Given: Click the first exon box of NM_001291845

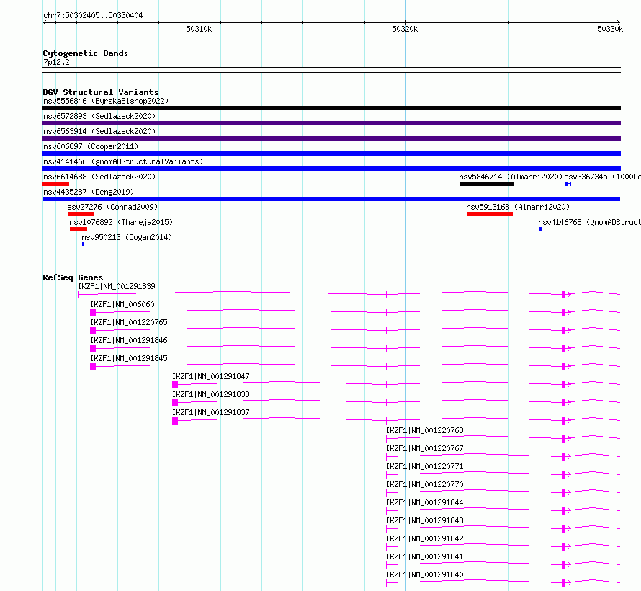Looking at the screenshot, I should point(93,367).
